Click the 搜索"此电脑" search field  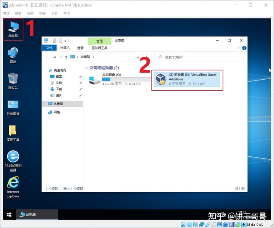(199, 57)
